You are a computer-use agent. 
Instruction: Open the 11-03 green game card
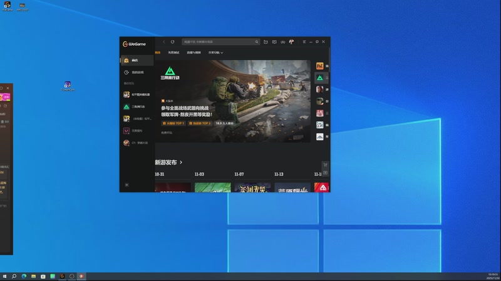[x=213, y=187]
